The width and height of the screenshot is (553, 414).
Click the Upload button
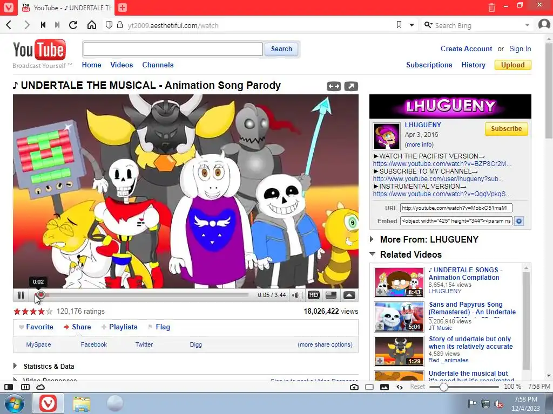click(x=513, y=65)
